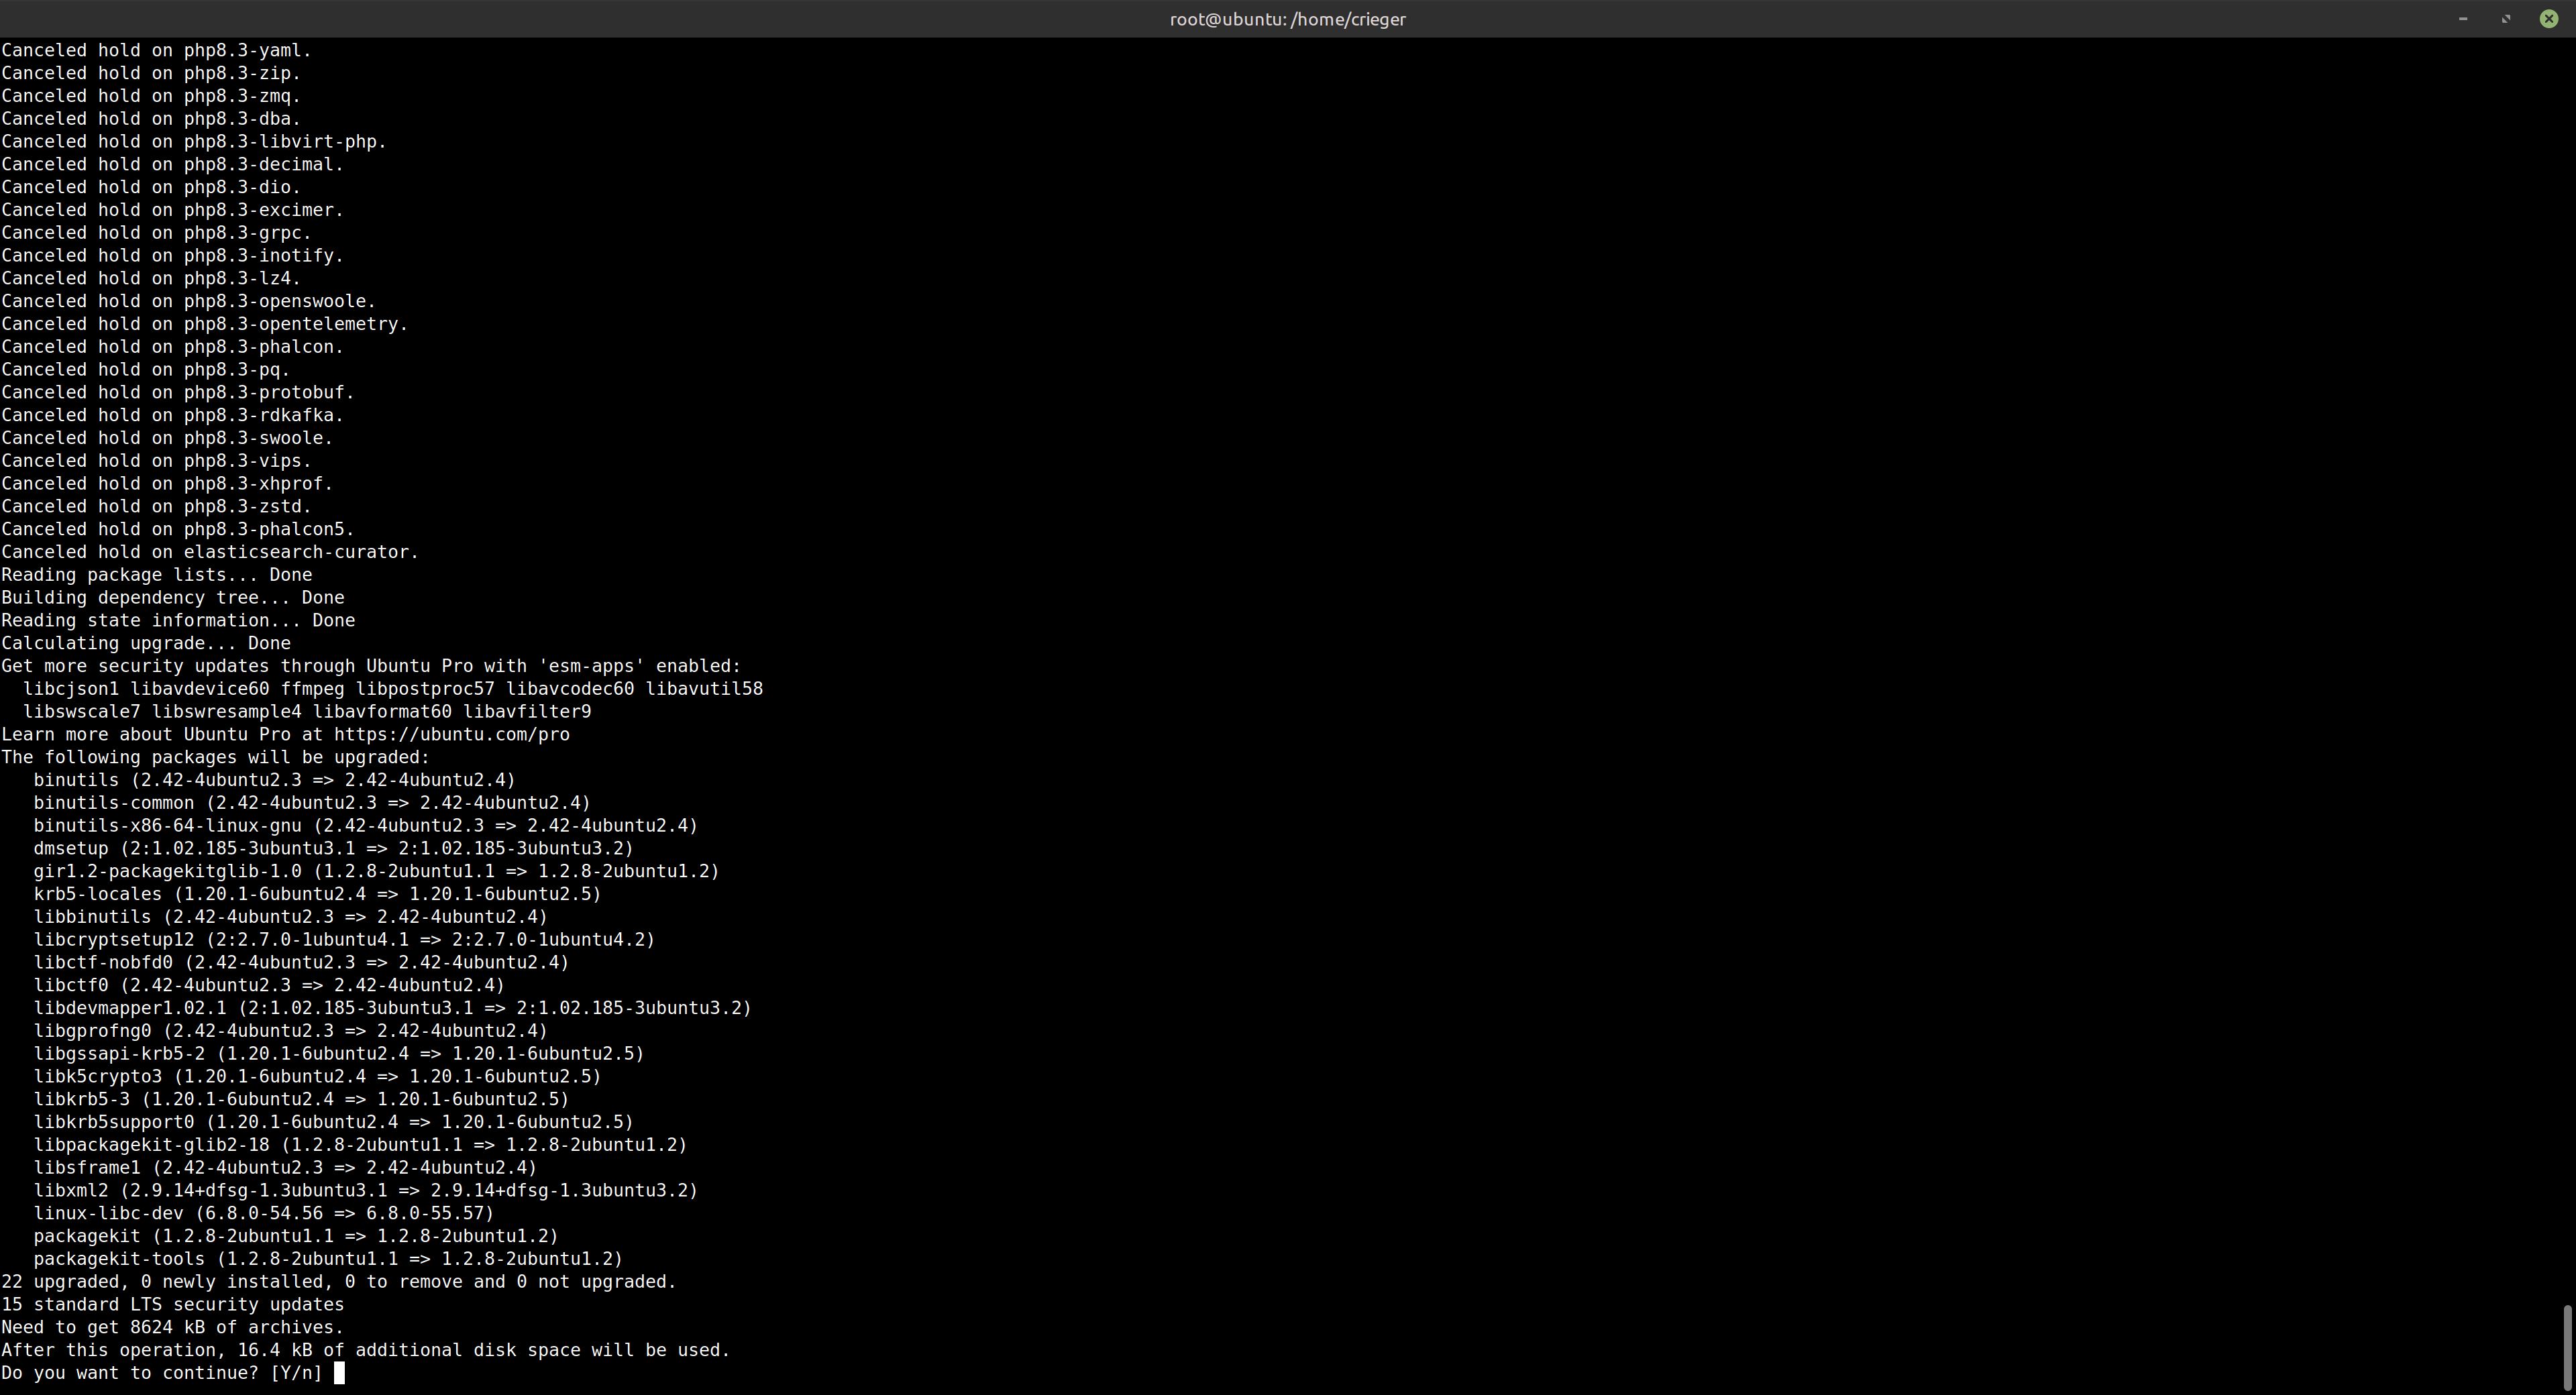
Task: Click the line starting with 'libcjson1 libavdevice60'
Action: pos(393,689)
